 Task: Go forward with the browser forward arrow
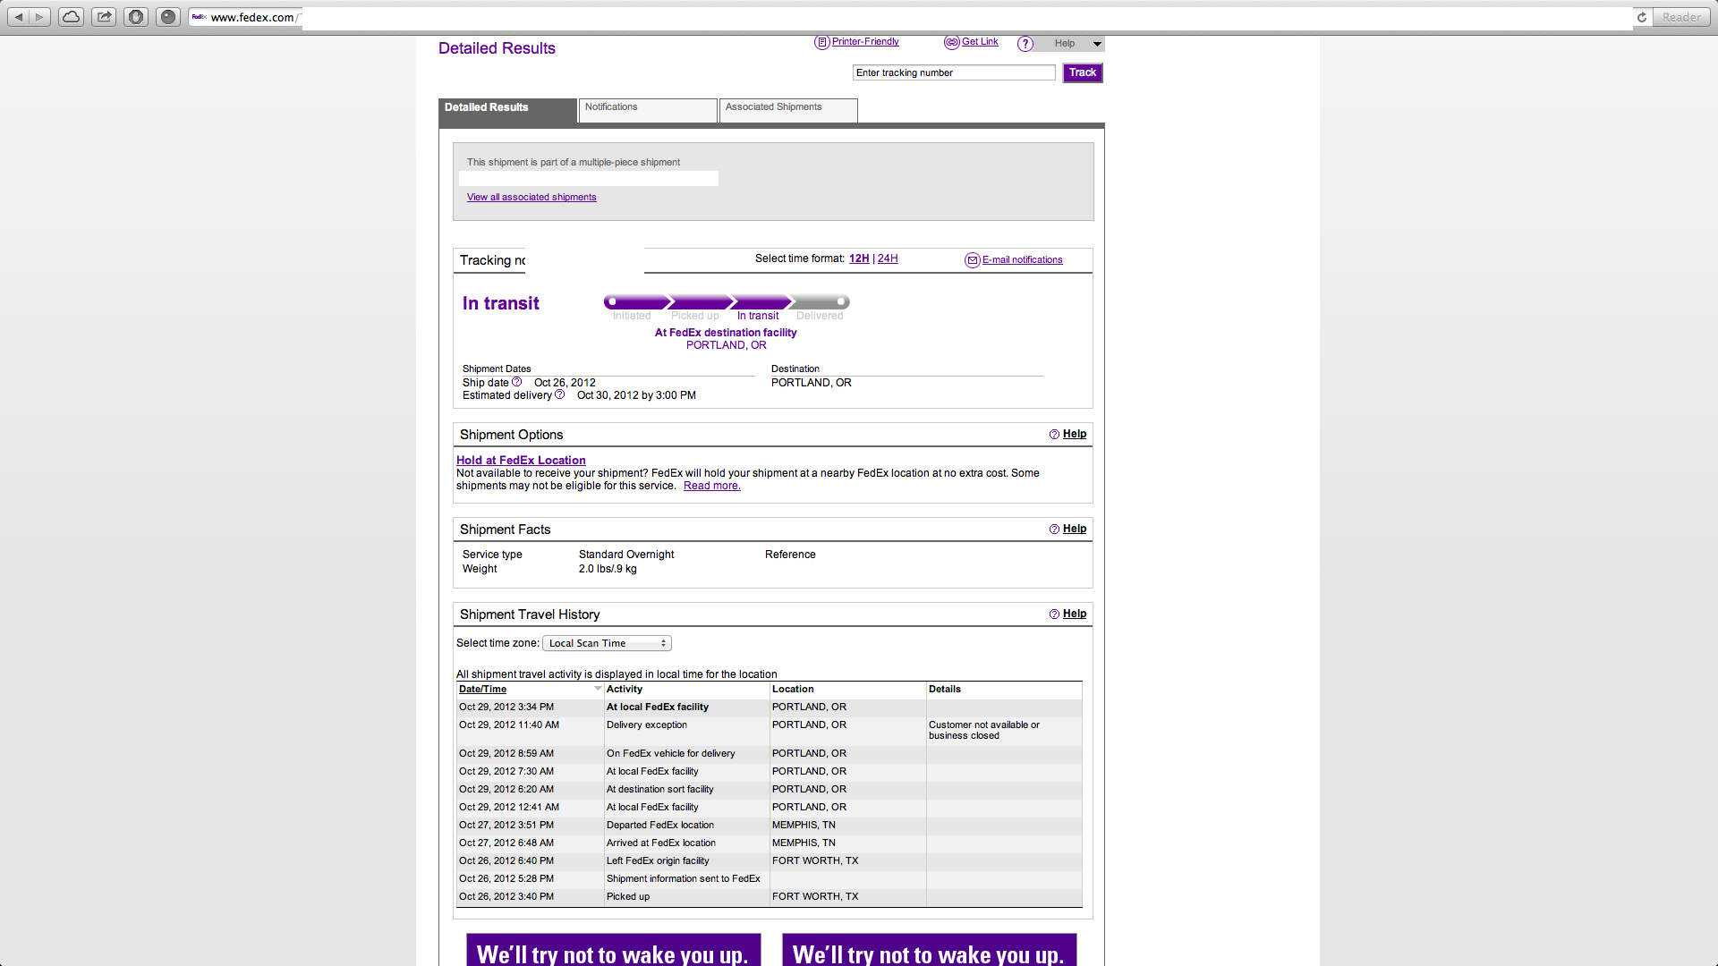pos(40,17)
